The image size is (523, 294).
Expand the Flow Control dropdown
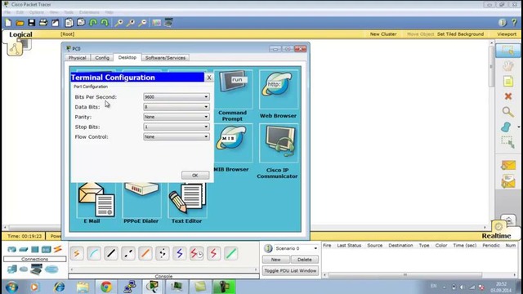click(177, 136)
